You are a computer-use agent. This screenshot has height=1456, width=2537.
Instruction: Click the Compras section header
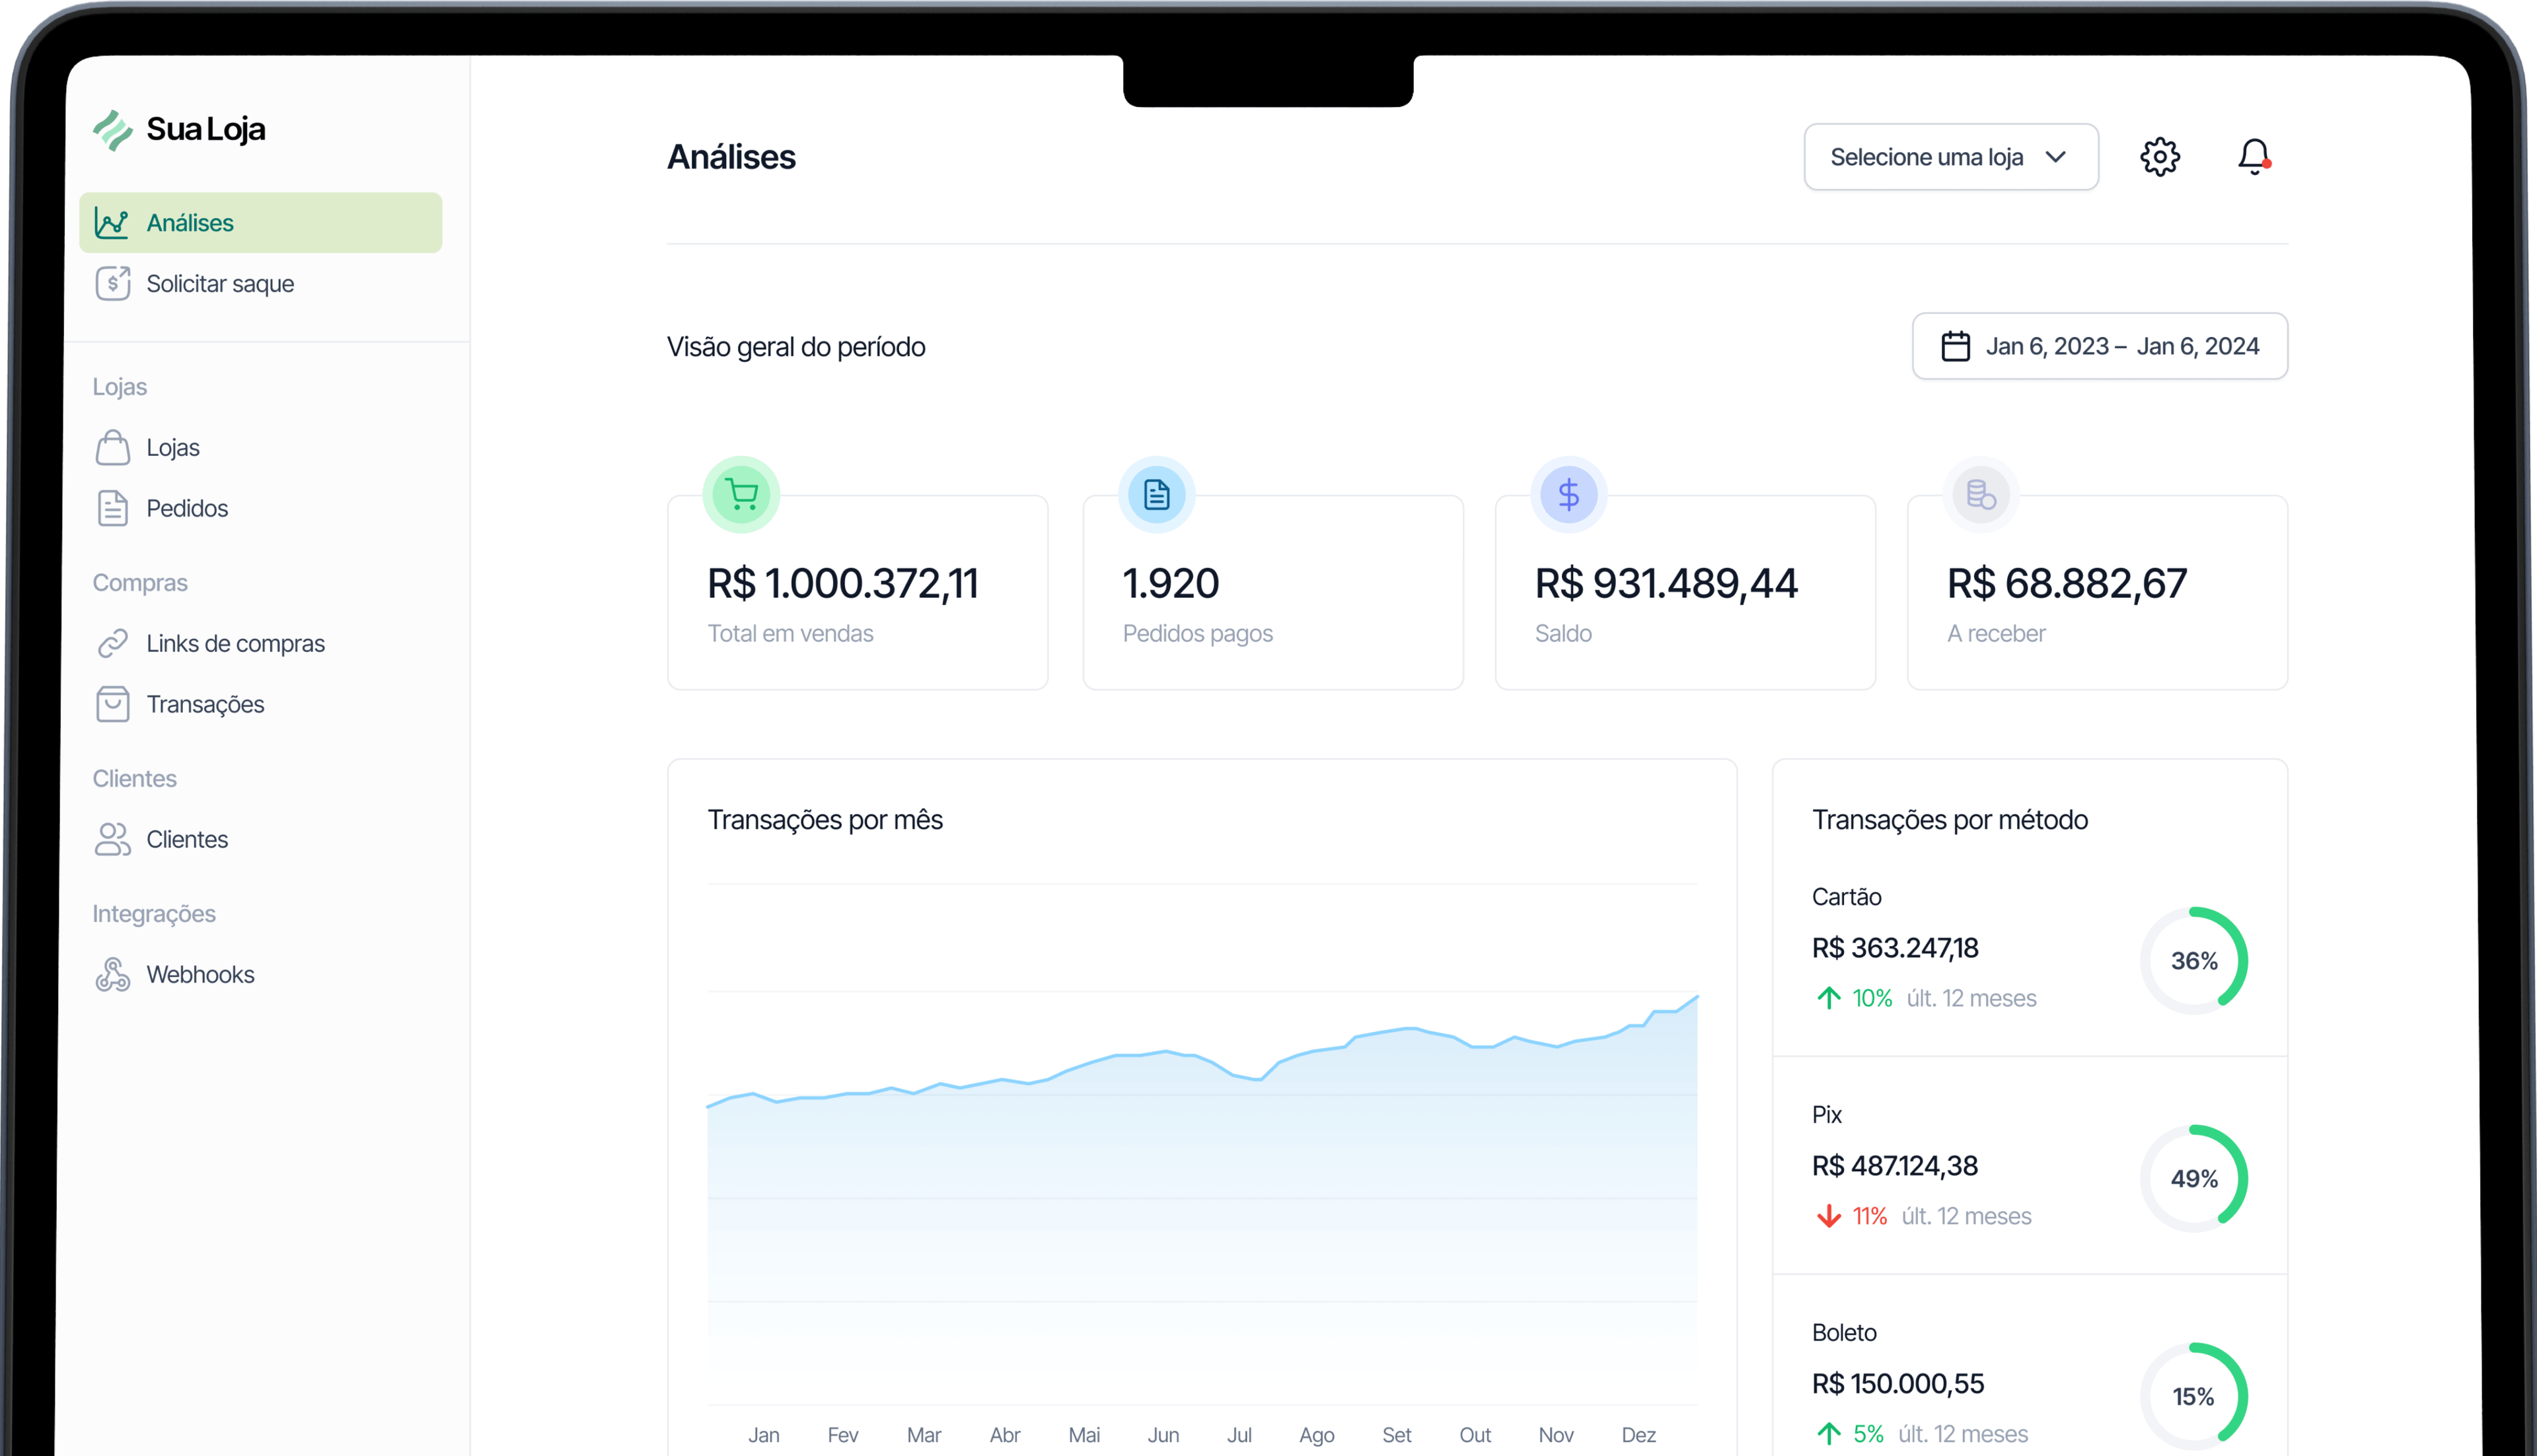pos(140,583)
